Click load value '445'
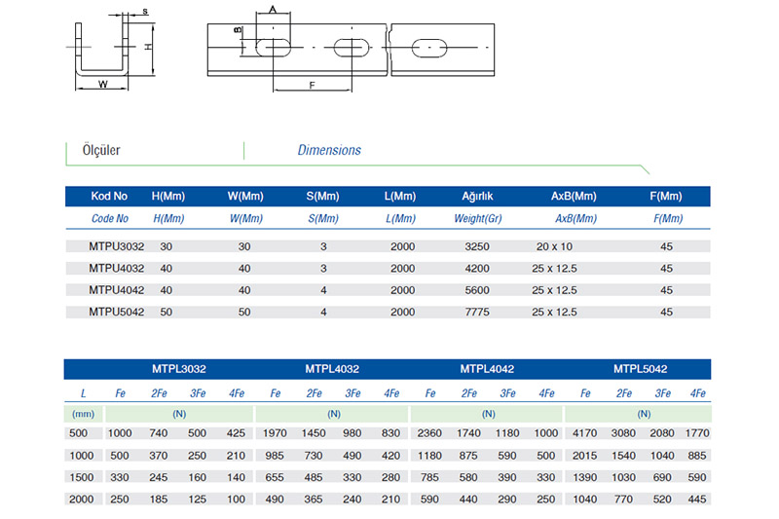 click(697, 500)
